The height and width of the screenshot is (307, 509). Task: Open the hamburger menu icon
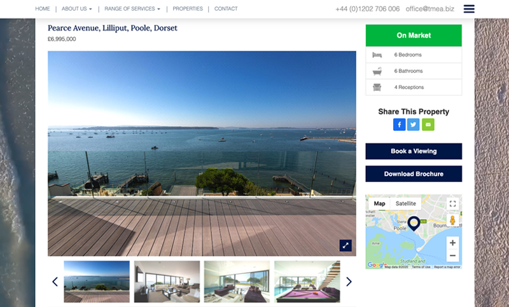469,9
